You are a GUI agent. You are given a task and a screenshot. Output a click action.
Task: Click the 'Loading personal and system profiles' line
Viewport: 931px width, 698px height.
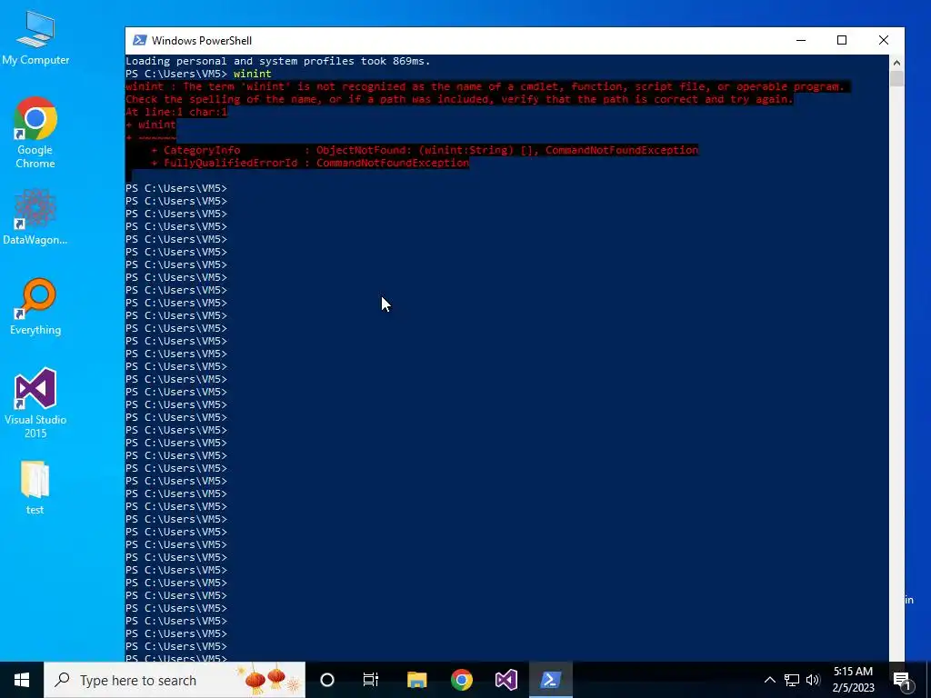click(278, 61)
